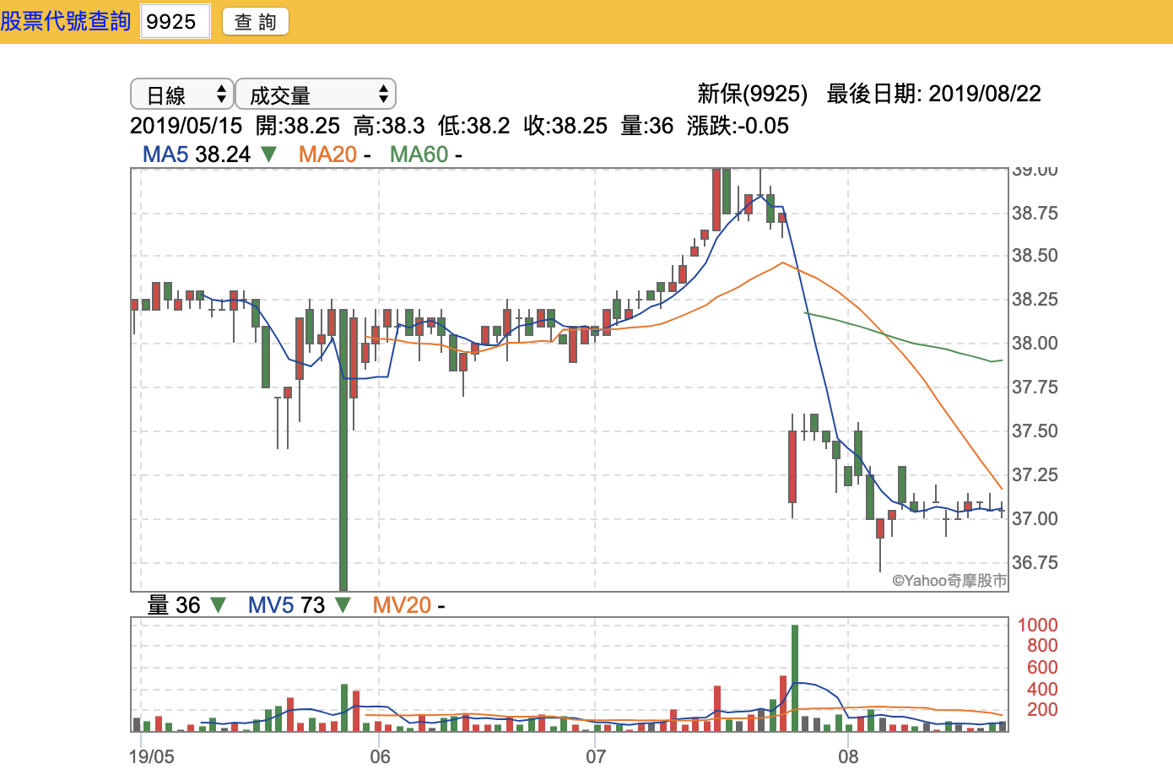Click the orange MV20 volume legend label
This screenshot has height=780, width=1173.
coord(402,605)
